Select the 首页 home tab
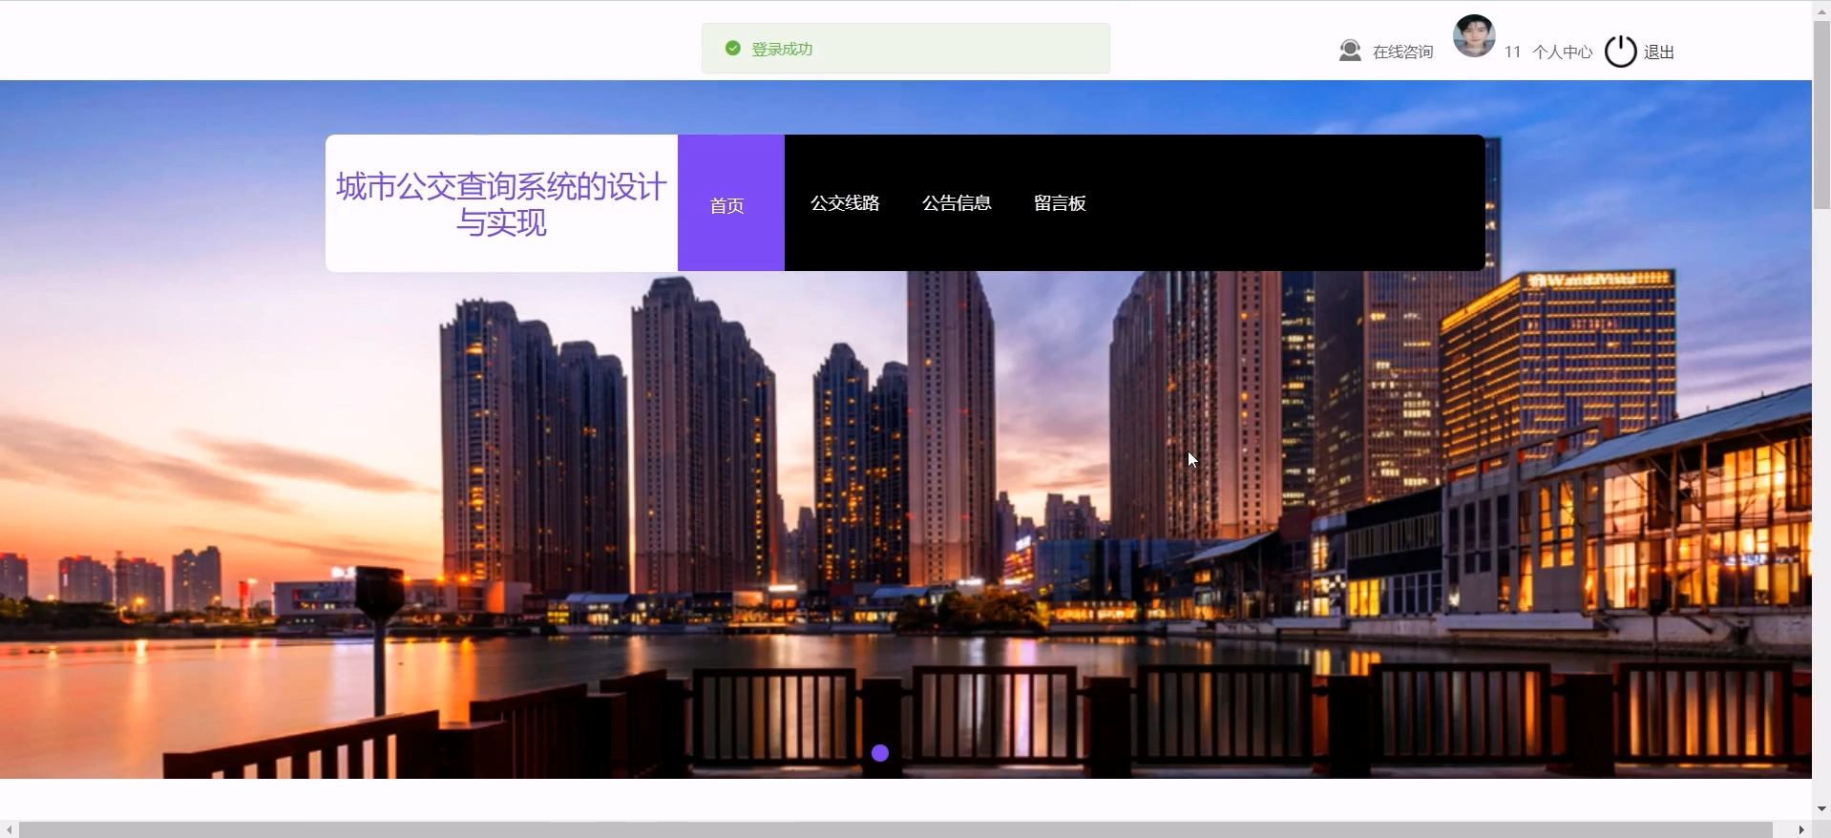Image resolution: width=1831 pixels, height=838 pixels. point(731,203)
